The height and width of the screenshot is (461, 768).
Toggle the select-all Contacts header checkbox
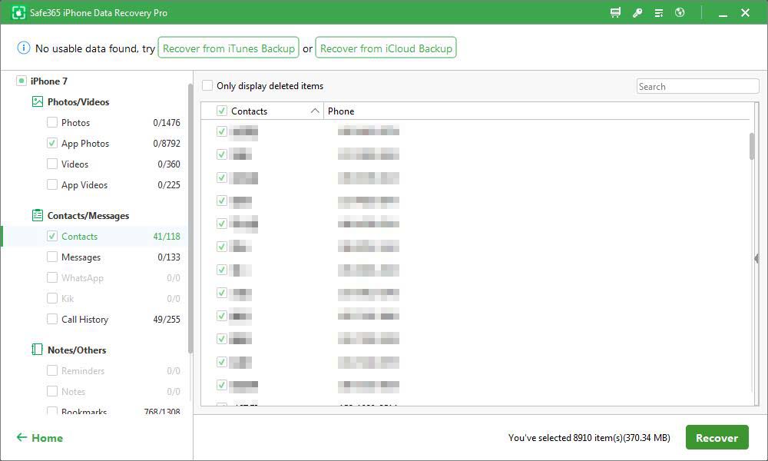[221, 111]
